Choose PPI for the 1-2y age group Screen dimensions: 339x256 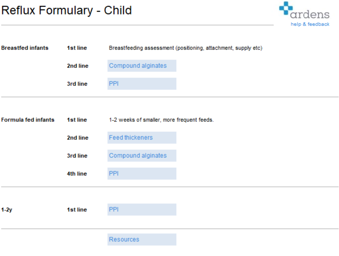click(x=142, y=209)
